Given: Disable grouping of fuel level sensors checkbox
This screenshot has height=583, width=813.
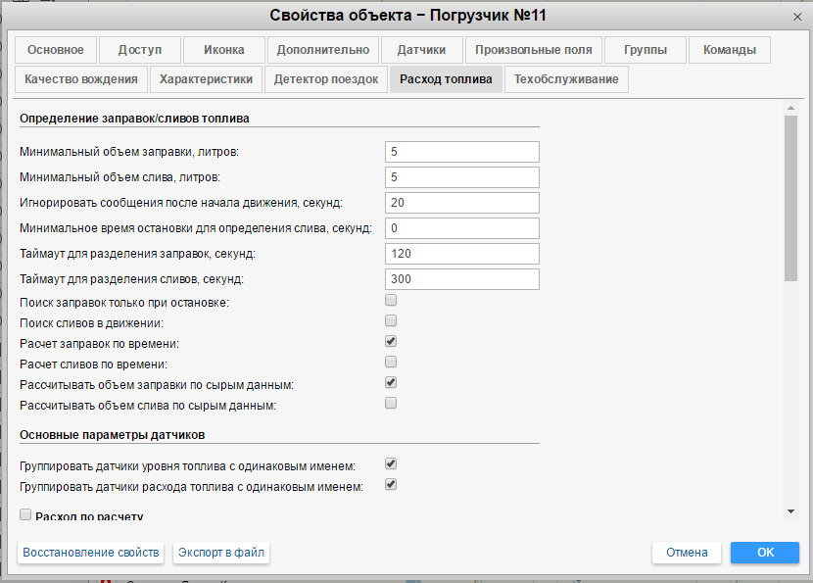Looking at the screenshot, I should coord(391,463).
